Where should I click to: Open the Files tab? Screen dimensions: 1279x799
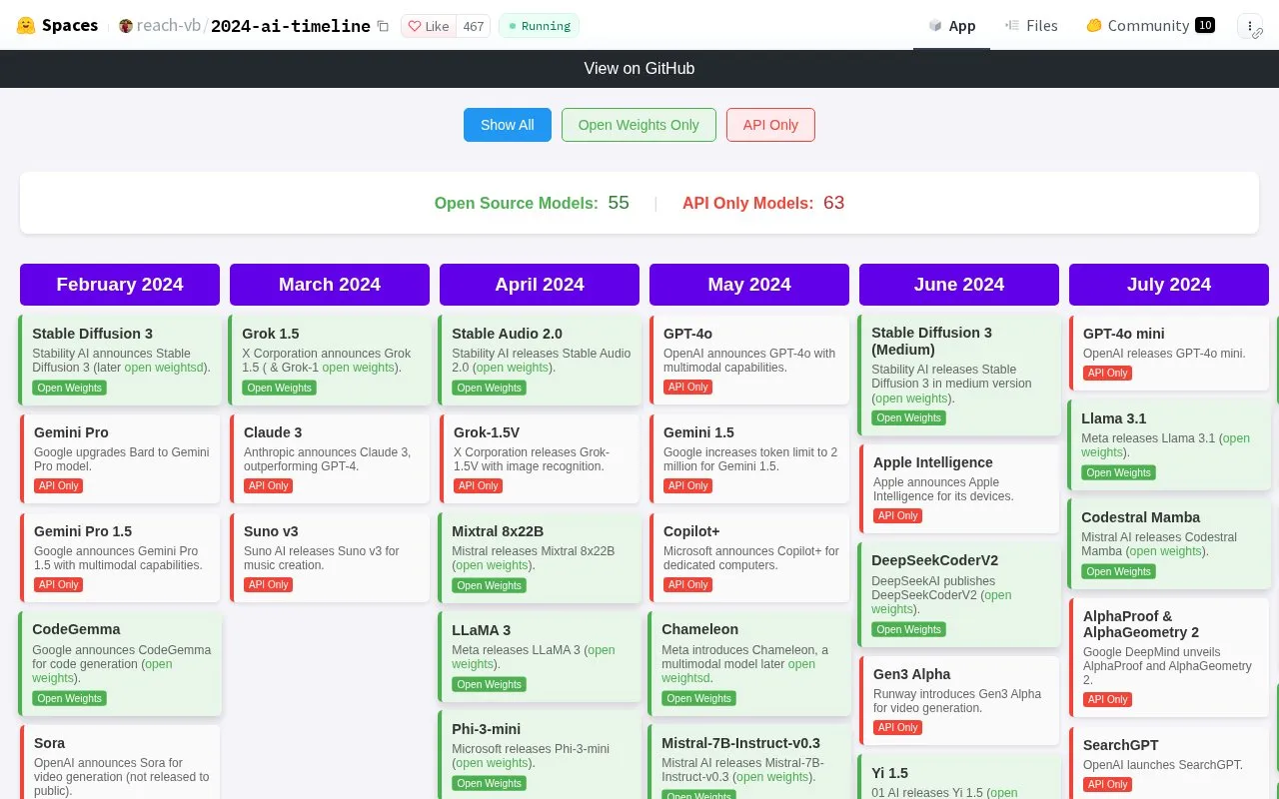1031,26
